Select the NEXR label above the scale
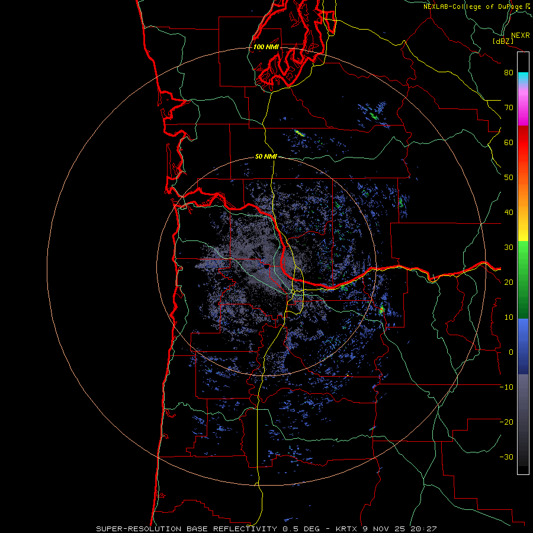This screenshot has width=533, height=533. coord(520,36)
